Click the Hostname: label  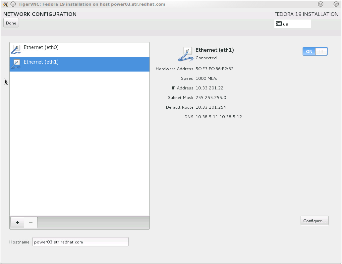coord(20,242)
